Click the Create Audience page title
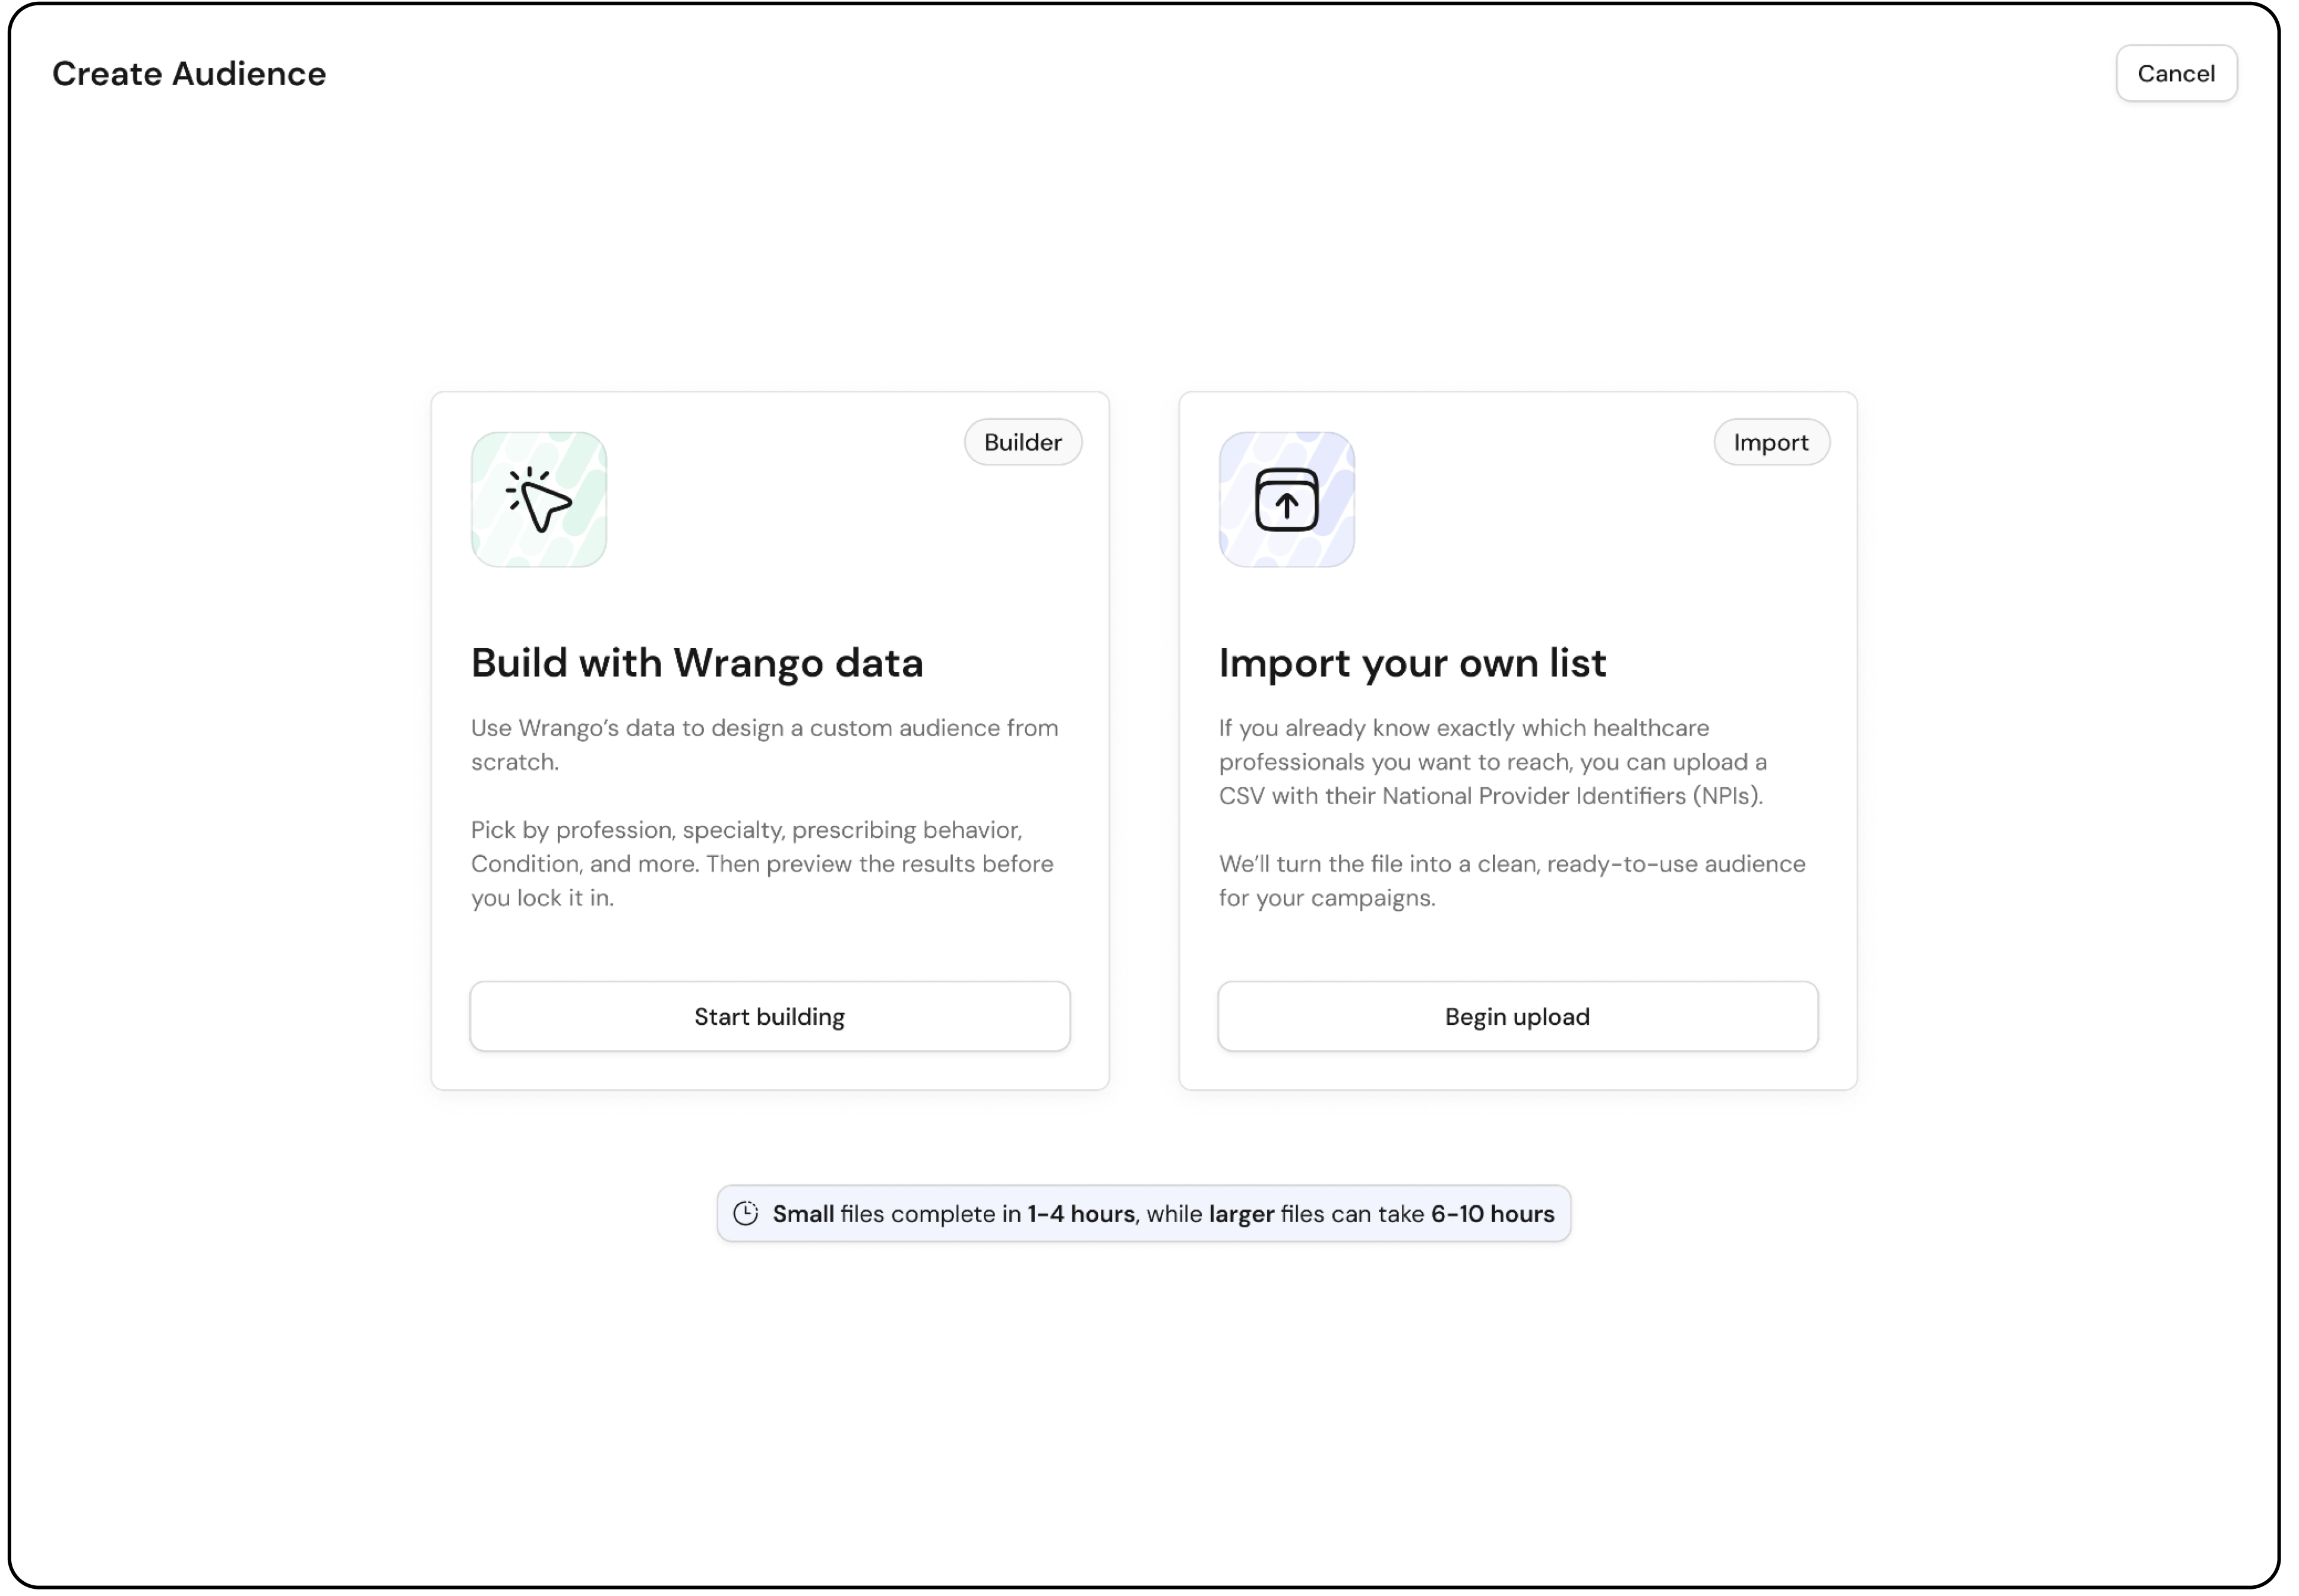This screenshot has height=1596, width=2299. (x=189, y=73)
